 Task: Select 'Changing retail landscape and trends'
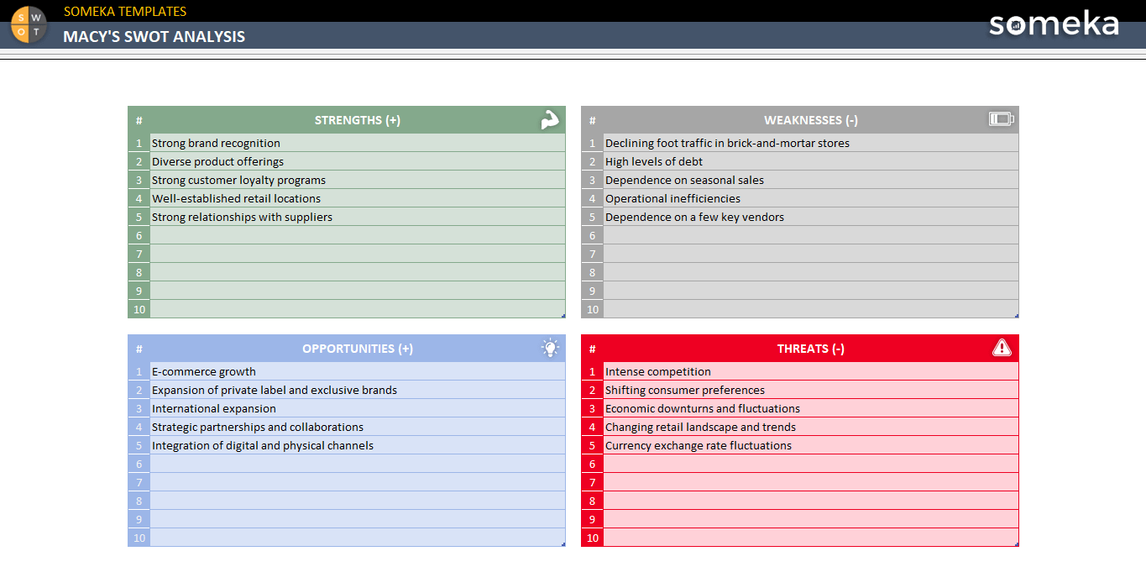tap(811, 427)
